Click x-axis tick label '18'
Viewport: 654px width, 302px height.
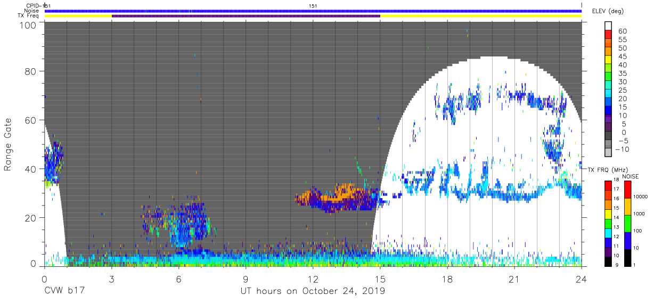(447, 279)
